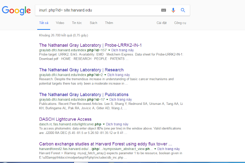
Task: Click snippet starting 'Publications. Recent Peer-Reviewed'
Action: point(111,106)
